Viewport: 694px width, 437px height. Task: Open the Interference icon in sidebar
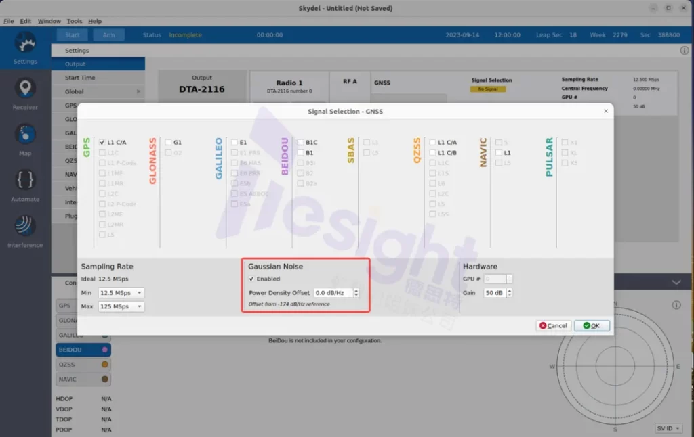(25, 227)
